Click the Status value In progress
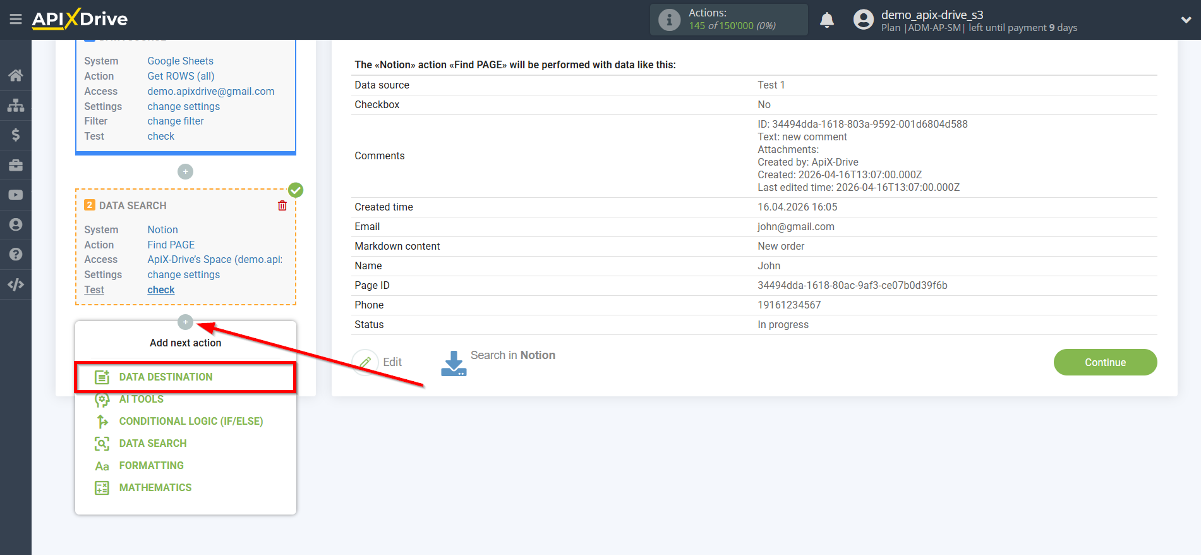The height and width of the screenshot is (555, 1201). [x=783, y=324]
